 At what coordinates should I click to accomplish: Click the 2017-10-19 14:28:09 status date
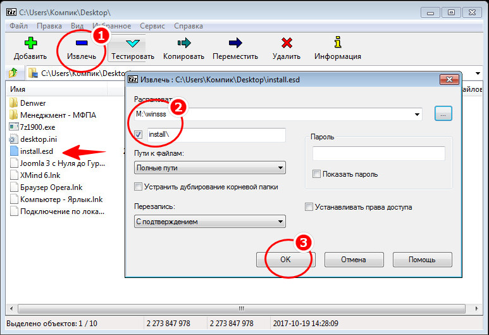tap(306, 324)
